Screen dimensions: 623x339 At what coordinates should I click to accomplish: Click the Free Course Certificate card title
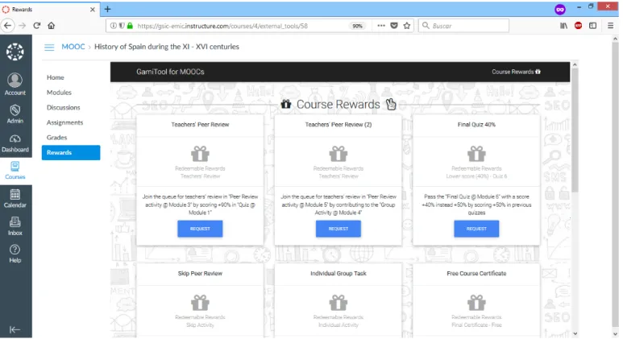click(x=476, y=274)
